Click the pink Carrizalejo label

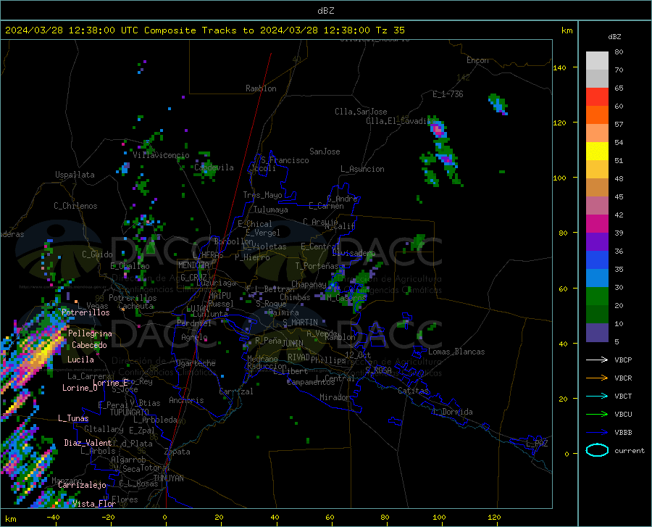point(82,485)
